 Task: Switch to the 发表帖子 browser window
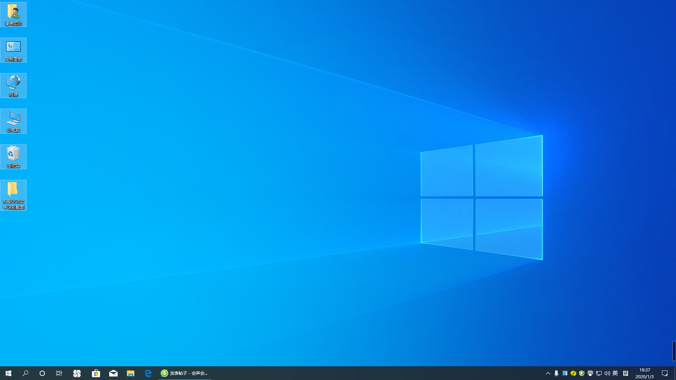185,373
